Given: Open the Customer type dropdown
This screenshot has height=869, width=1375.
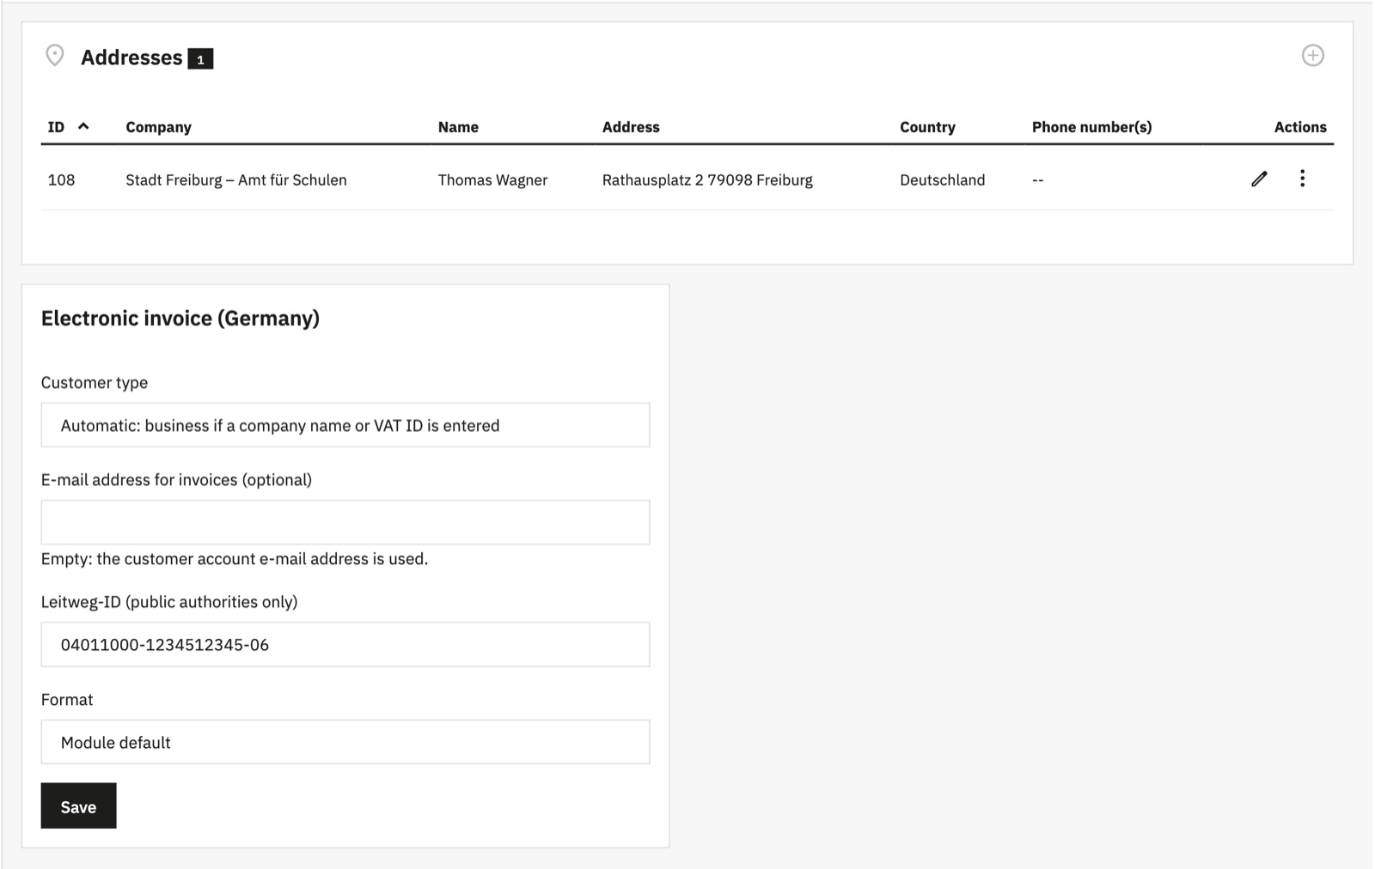Looking at the screenshot, I should pyautogui.click(x=345, y=425).
